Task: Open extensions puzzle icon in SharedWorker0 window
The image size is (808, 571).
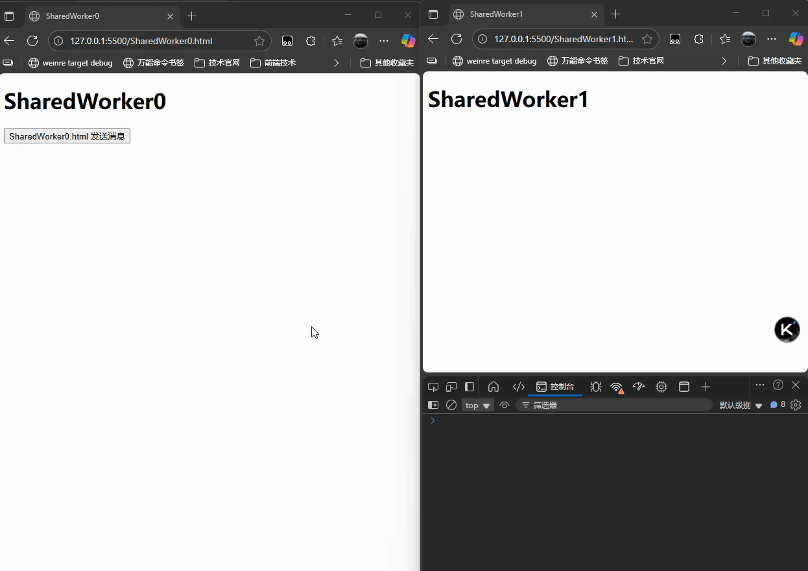Action: (x=311, y=41)
